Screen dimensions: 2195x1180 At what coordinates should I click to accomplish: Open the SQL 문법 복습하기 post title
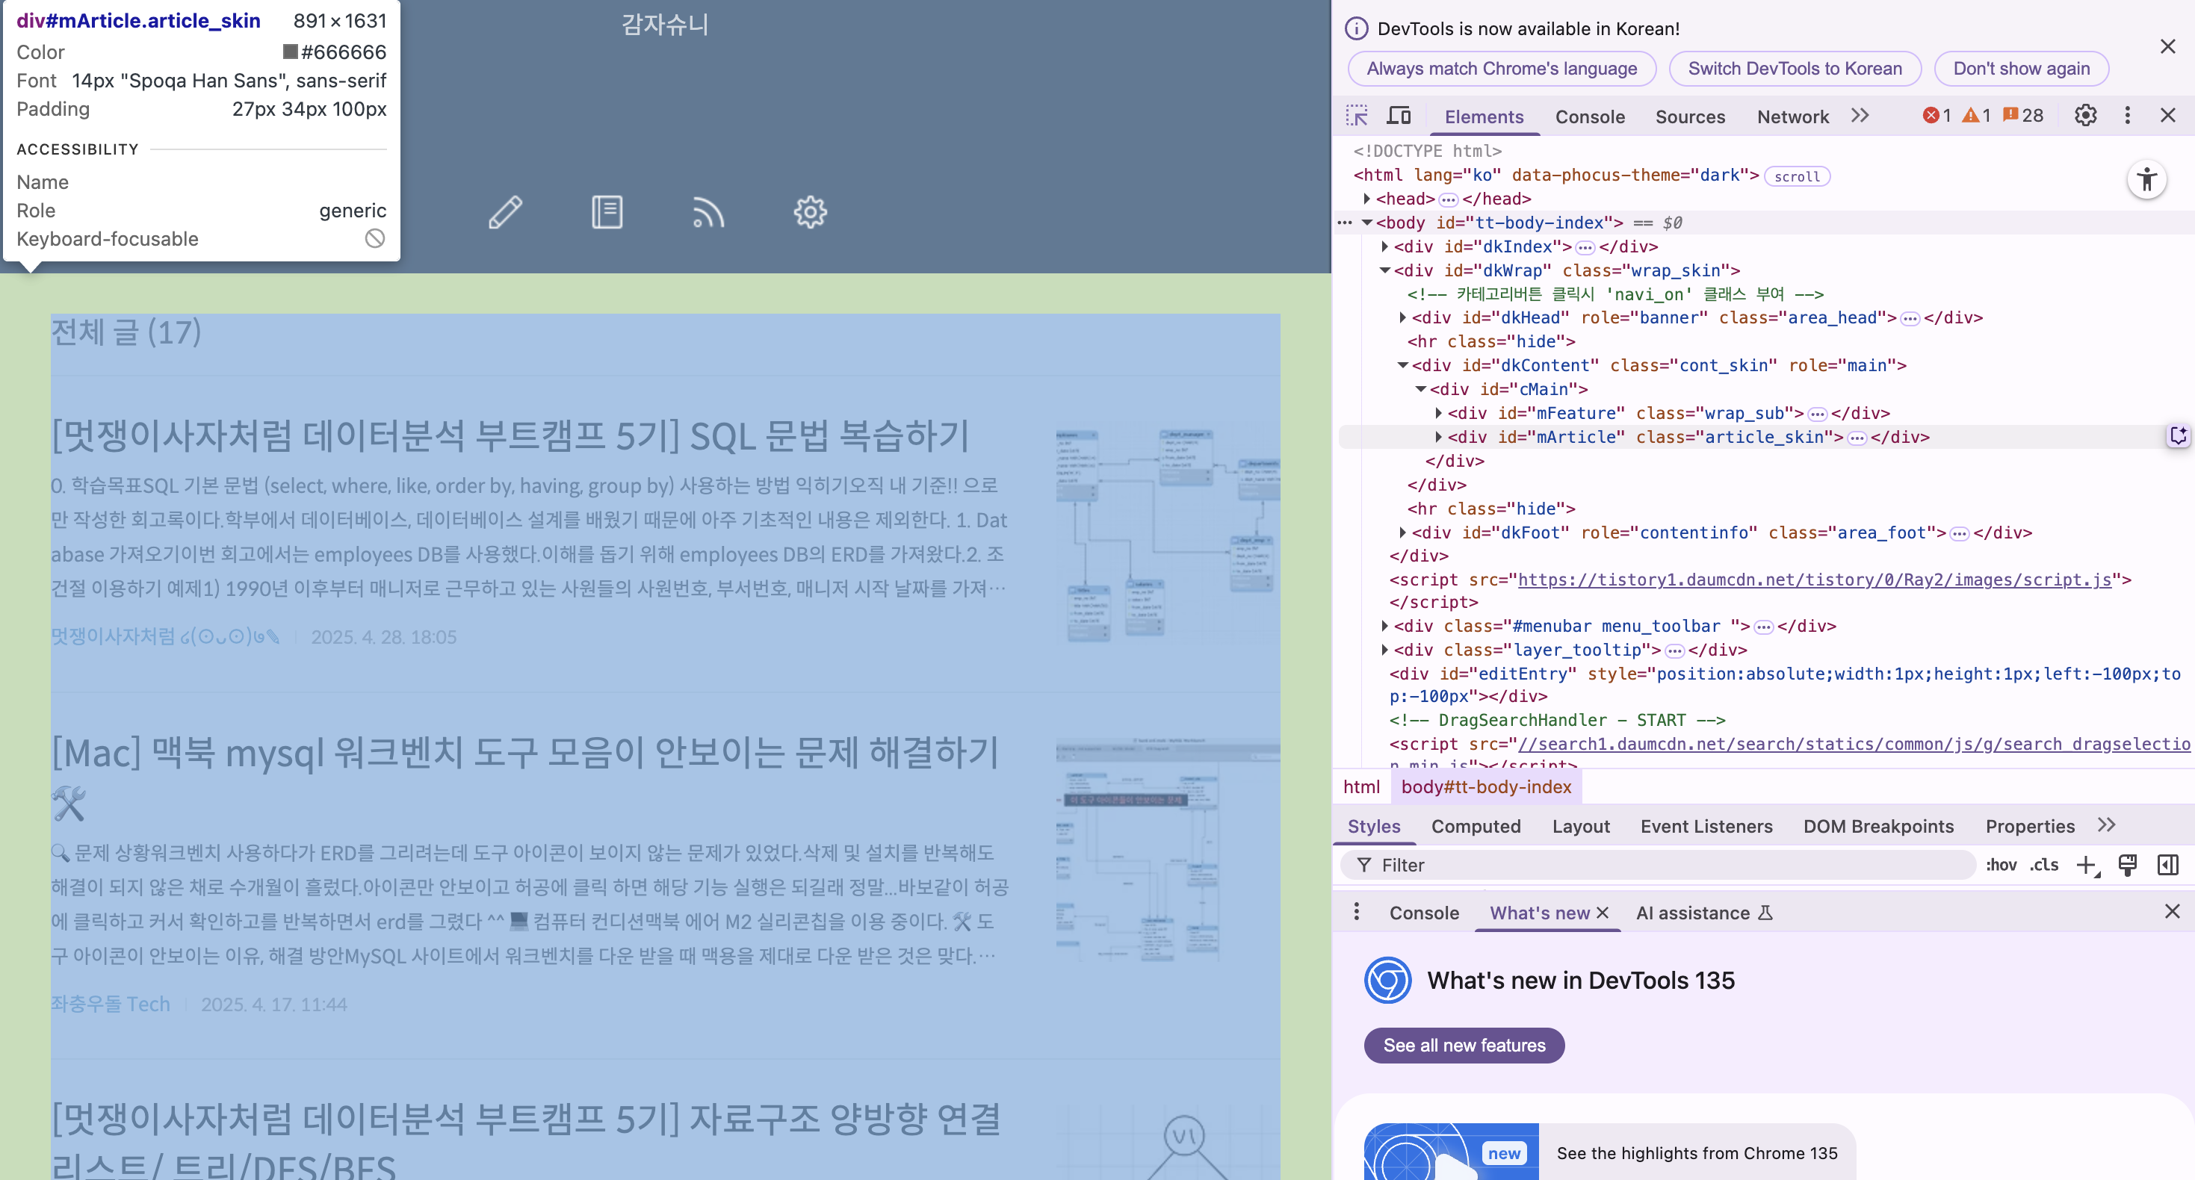510,435
